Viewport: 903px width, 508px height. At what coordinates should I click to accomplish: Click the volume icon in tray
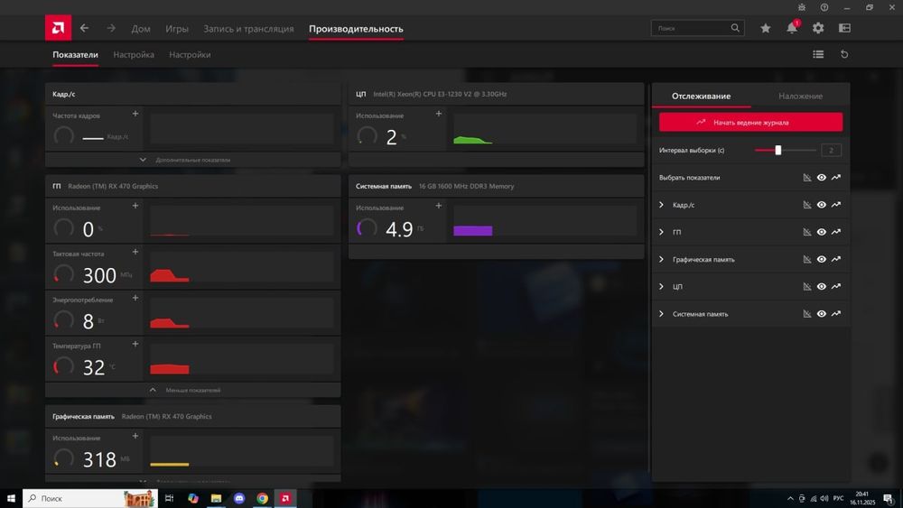point(824,498)
